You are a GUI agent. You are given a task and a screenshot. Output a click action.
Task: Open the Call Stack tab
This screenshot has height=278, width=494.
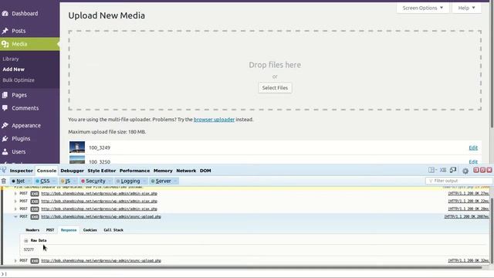click(x=113, y=230)
